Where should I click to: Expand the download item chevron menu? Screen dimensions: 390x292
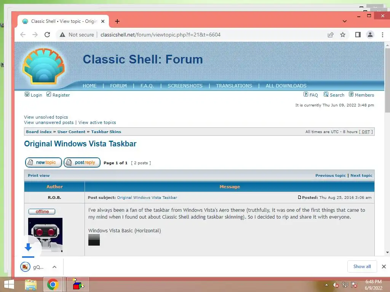pyautogui.click(x=54, y=267)
